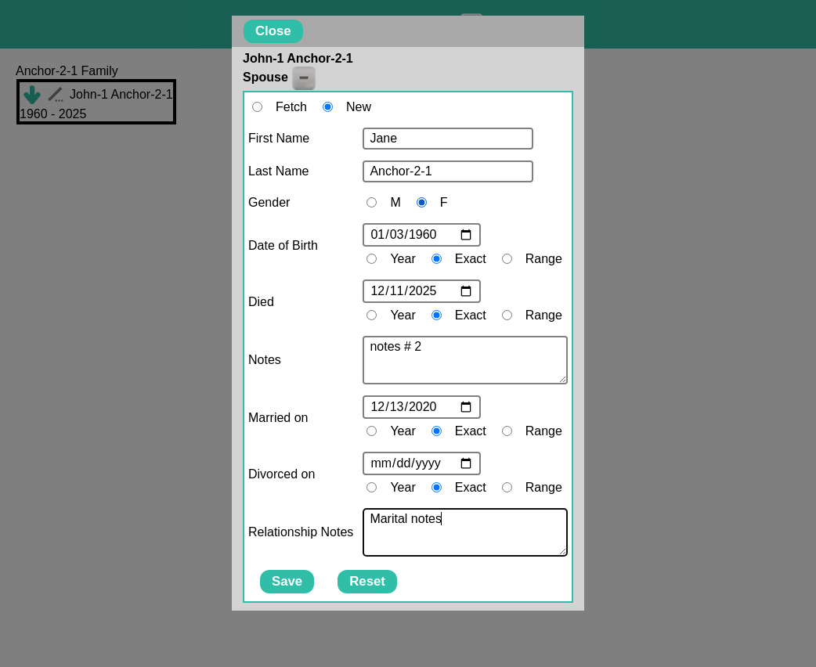Open calendar picker for Divorced on date
Viewport: 816px width, 667px height.
[466, 463]
